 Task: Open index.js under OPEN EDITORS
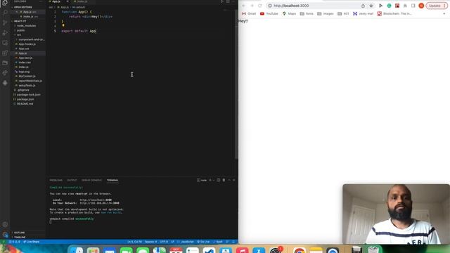click(x=29, y=17)
